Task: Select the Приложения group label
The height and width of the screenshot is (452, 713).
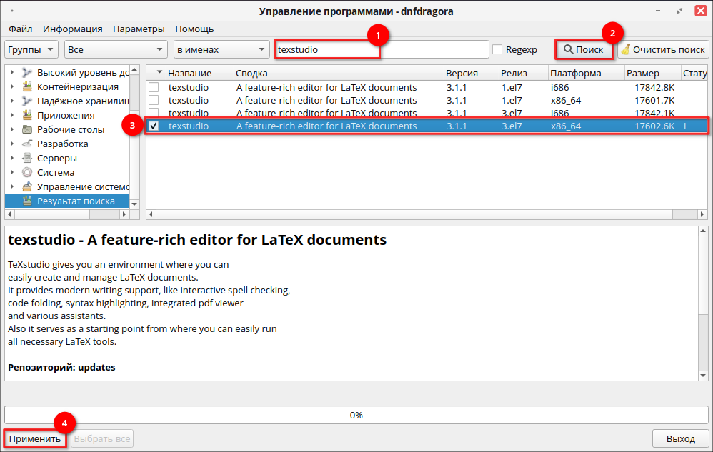Action: click(66, 115)
